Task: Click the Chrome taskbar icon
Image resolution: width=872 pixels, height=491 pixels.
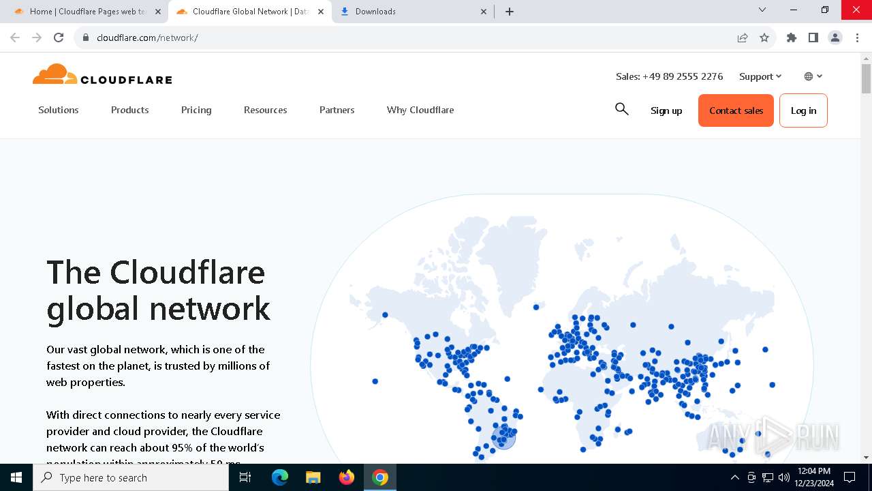Action: click(380, 477)
